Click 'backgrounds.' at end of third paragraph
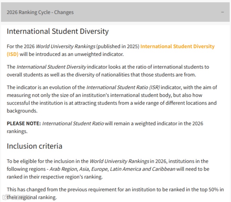231x202 pixels. point(22,111)
